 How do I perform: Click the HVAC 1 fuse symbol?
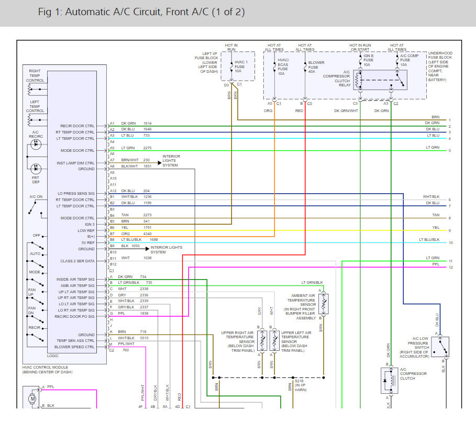point(231,67)
